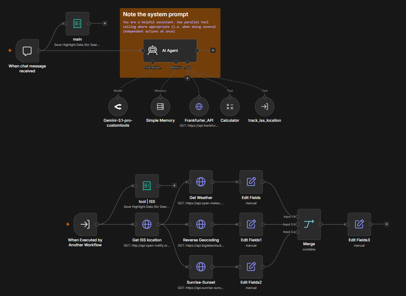Click the plus button under the Tool connector
This screenshot has width=406, height=296.
pos(187,78)
